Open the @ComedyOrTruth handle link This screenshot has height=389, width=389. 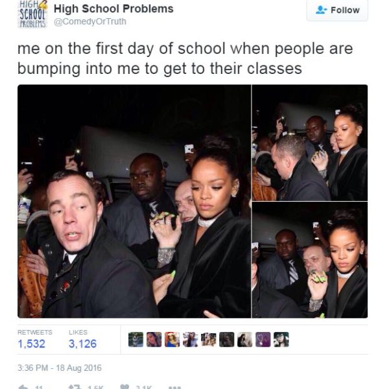pyautogui.click(x=90, y=21)
